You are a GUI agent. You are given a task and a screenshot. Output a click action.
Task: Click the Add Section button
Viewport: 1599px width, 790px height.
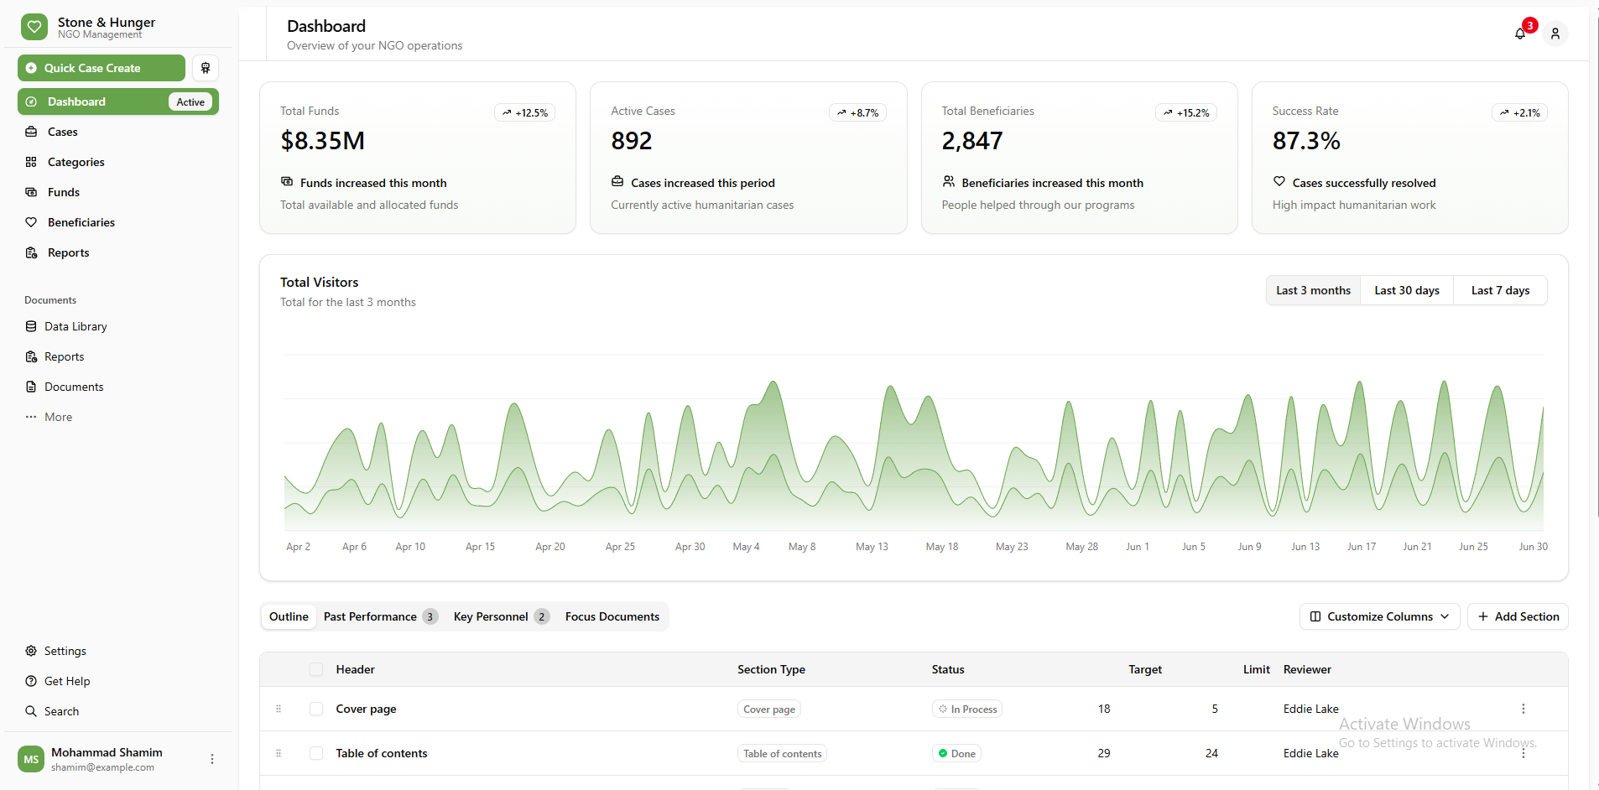1518,616
